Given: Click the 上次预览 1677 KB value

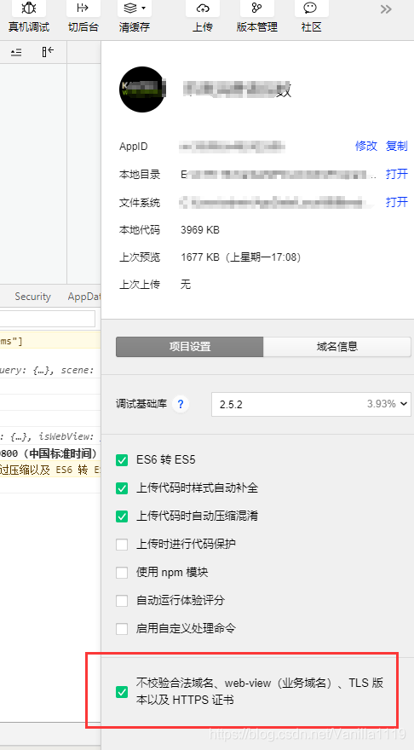Looking at the screenshot, I should pos(240,257).
